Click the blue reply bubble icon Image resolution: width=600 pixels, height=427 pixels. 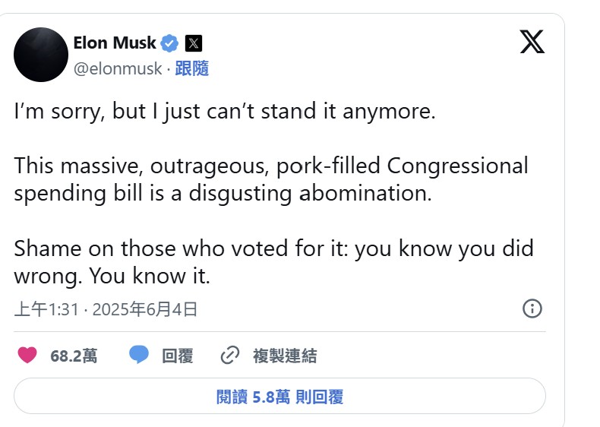point(138,354)
